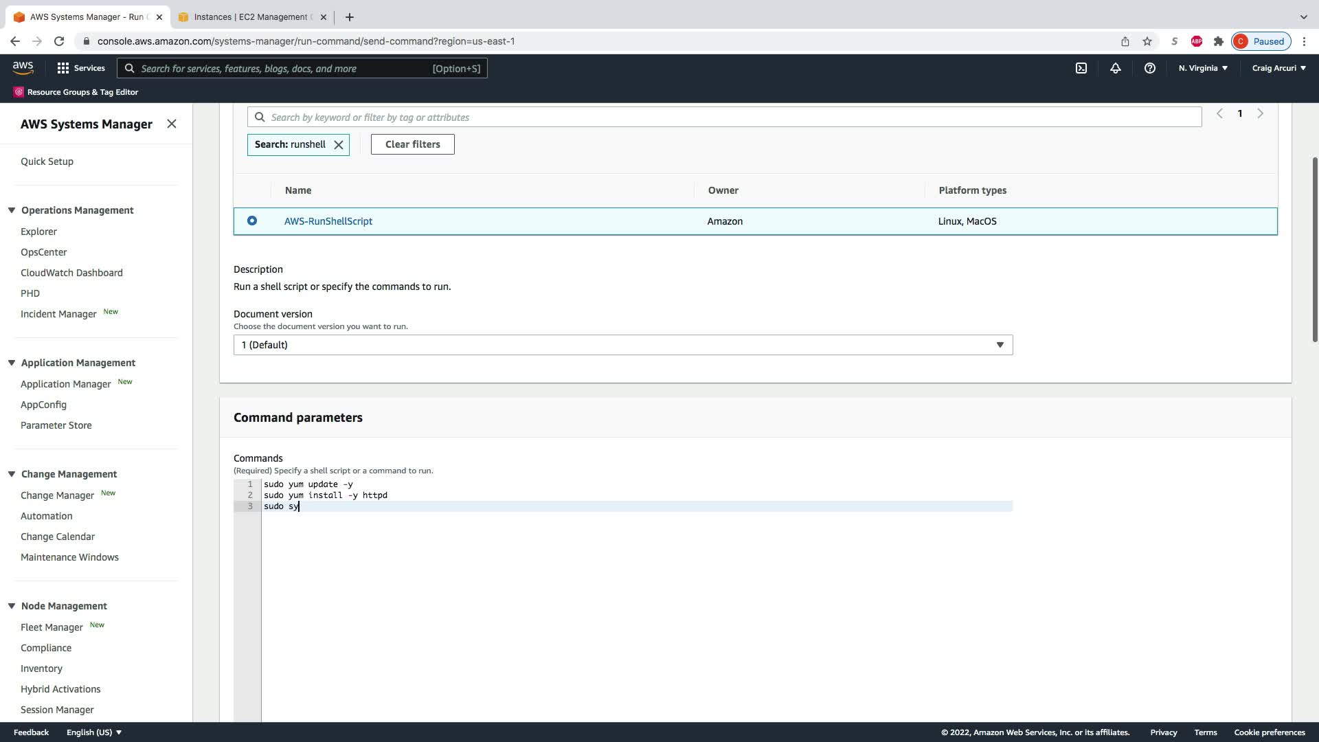The width and height of the screenshot is (1319, 742).
Task: Bookmark page with star icon
Action: (1147, 41)
